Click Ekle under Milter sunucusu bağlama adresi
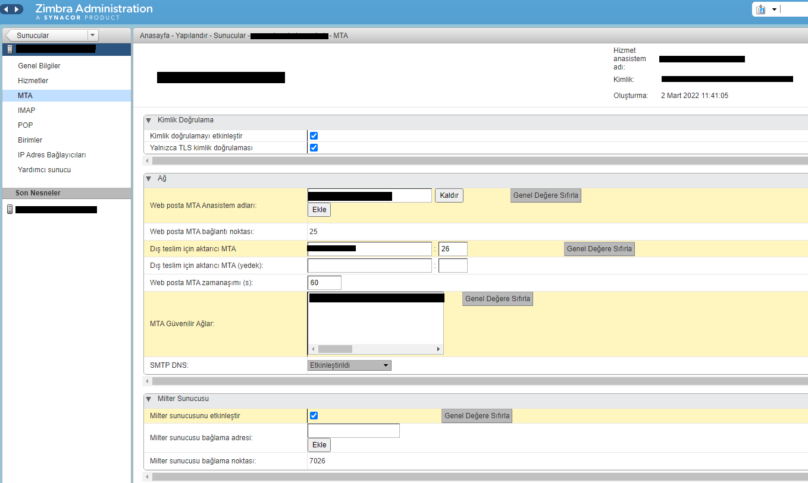This screenshot has width=808, height=483. (319, 445)
